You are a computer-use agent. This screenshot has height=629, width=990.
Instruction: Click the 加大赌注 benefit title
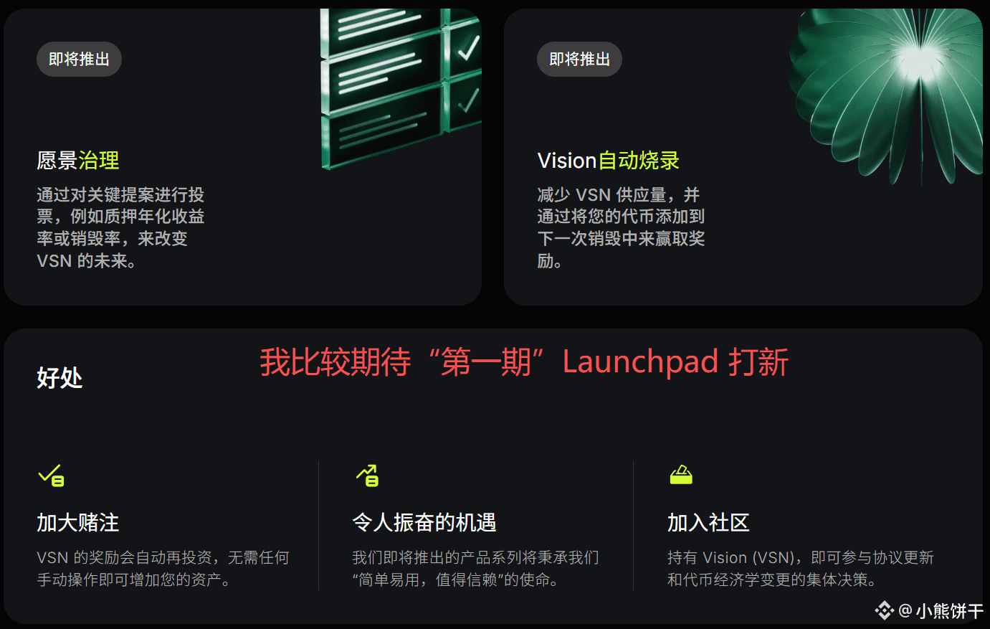(x=78, y=522)
